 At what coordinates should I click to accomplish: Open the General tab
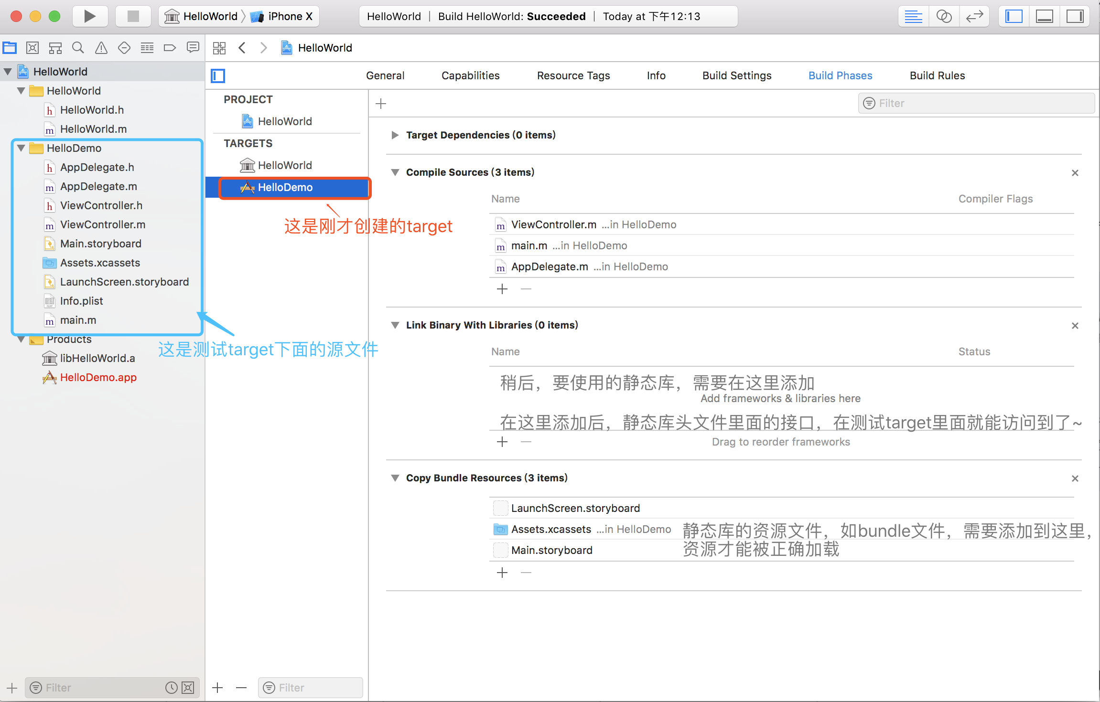click(385, 75)
